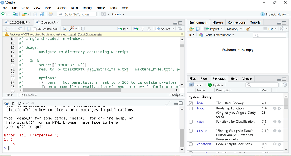The width and height of the screenshot is (291, 156).
Task: Switch the List view dropdown
Action: tap(270, 29)
